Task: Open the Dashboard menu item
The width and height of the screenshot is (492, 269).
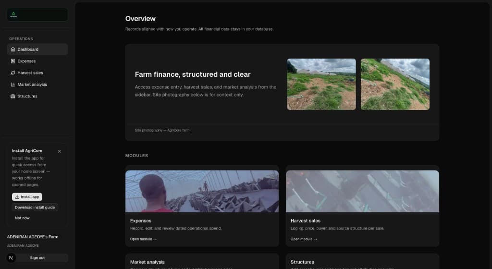Action: (37, 49)
